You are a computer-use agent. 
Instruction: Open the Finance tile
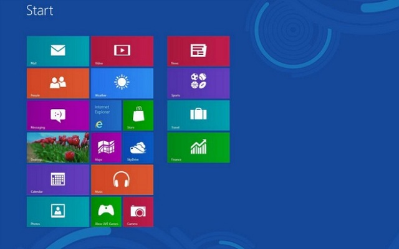(198, 148)
